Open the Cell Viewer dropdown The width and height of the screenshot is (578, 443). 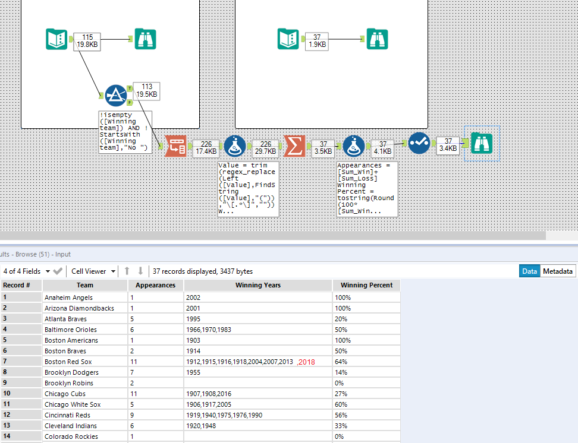93,271
